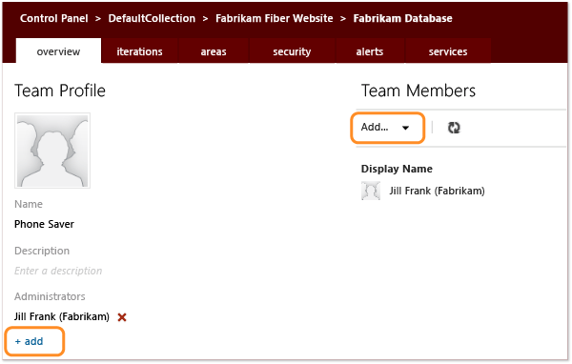Click the Display Name column header
Viewport: 572px width, 364px height.
click(397, 169)
